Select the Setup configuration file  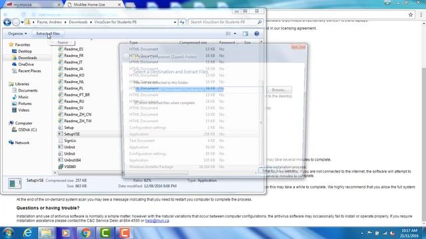[69, 127]
